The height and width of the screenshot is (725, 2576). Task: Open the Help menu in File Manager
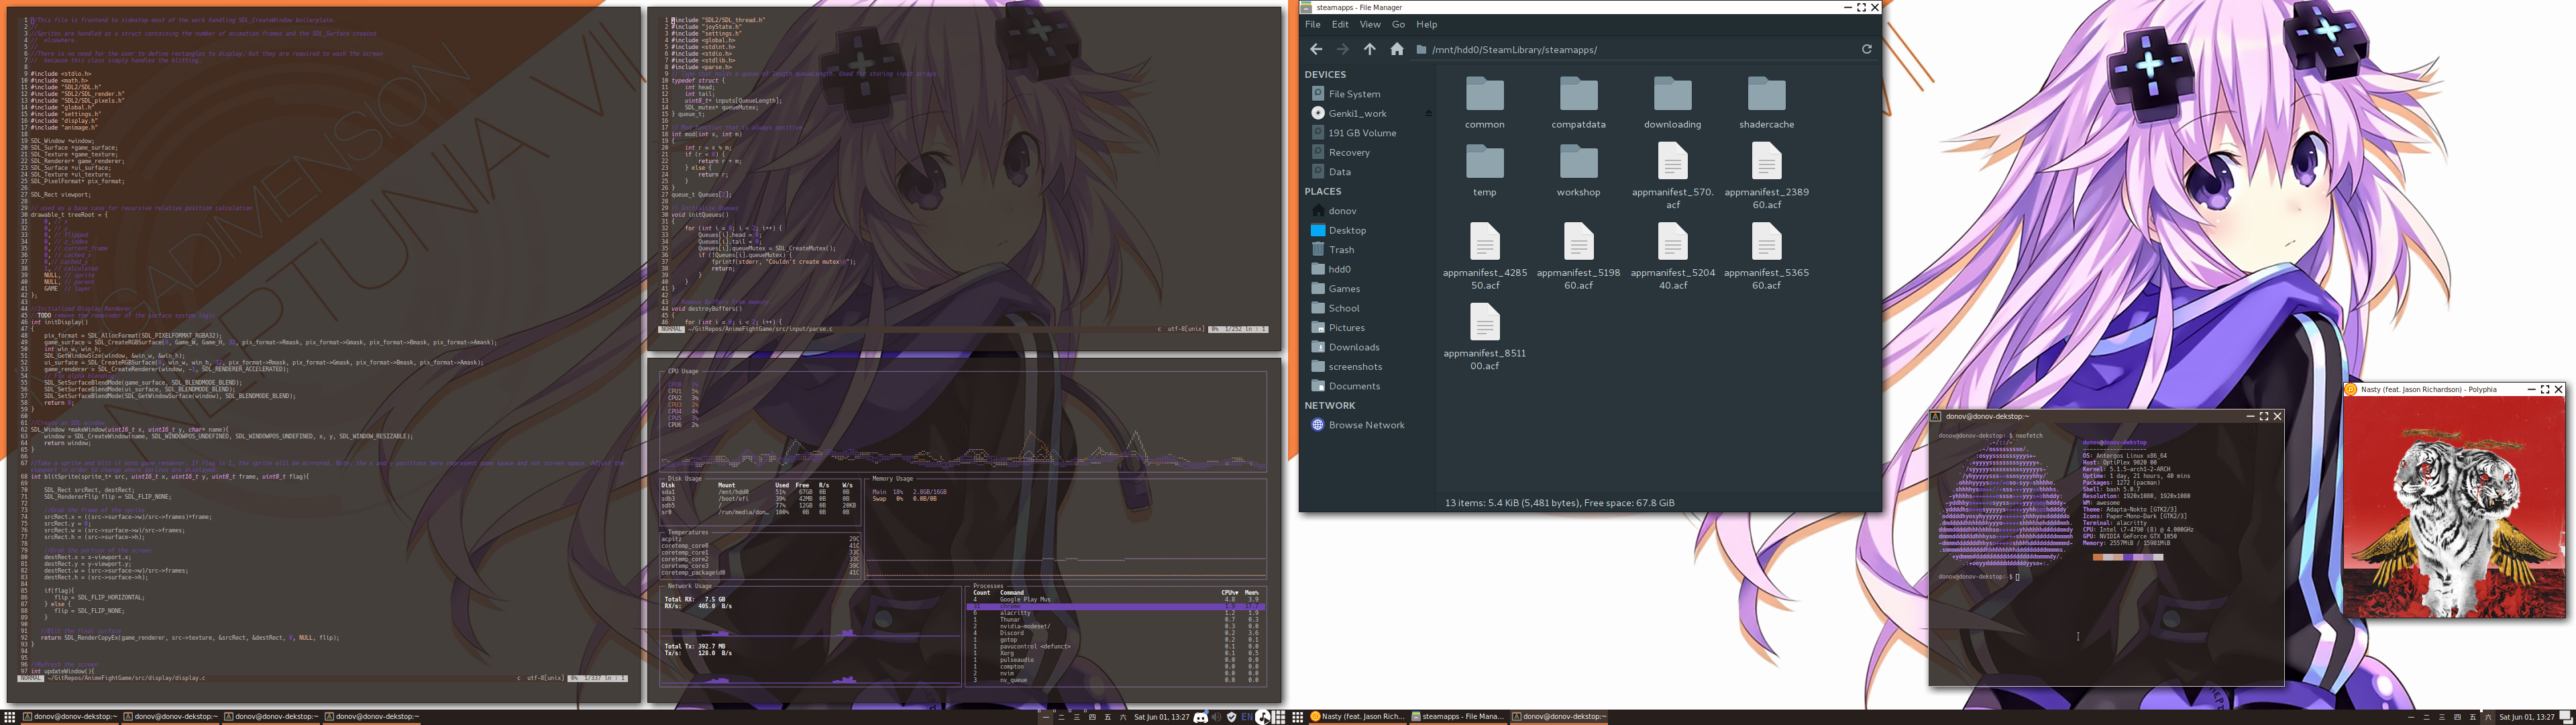1427,24
